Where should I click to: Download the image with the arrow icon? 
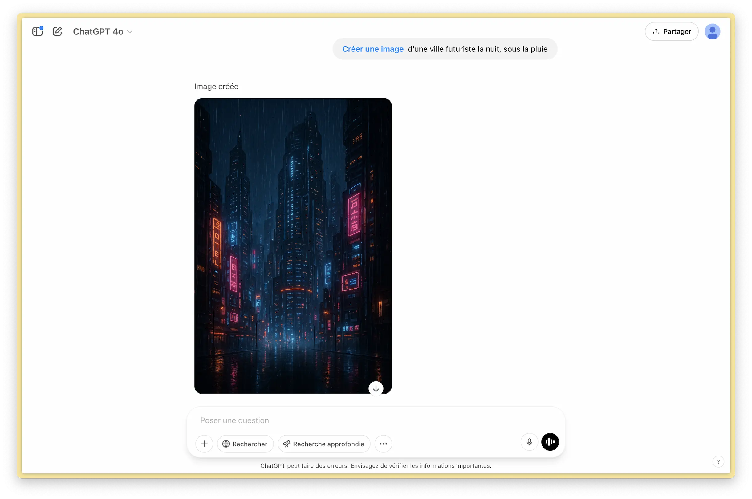click(376, 388)
